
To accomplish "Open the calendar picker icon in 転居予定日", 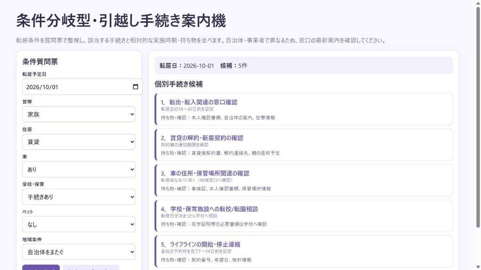I will click(x=135, y=87).
